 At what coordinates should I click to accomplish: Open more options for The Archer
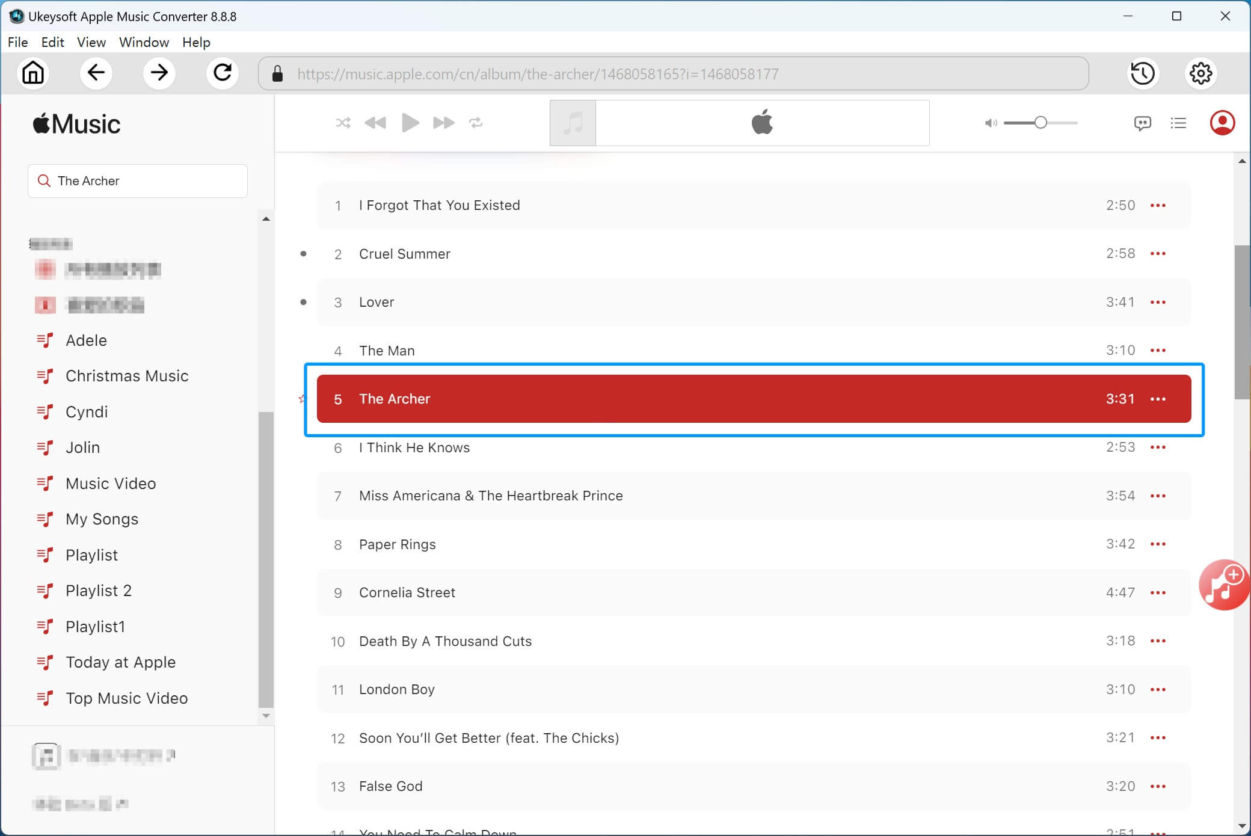(x=1158, y=399)
